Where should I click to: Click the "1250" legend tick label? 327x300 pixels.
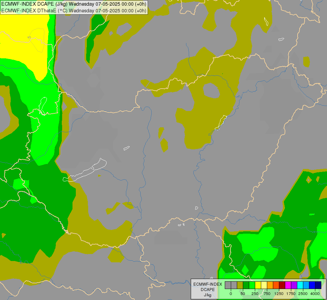(x=279, y=294)
